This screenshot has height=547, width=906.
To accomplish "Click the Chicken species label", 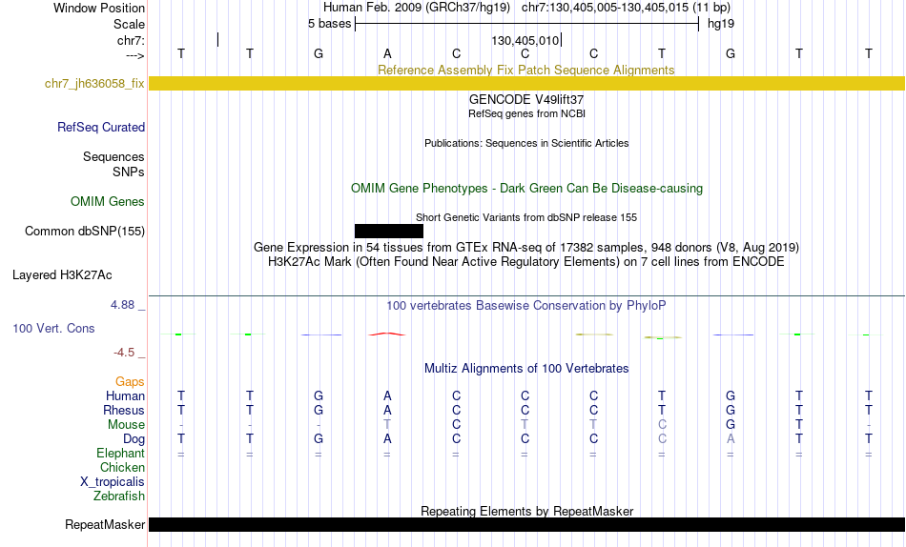I will pos(122,467).
